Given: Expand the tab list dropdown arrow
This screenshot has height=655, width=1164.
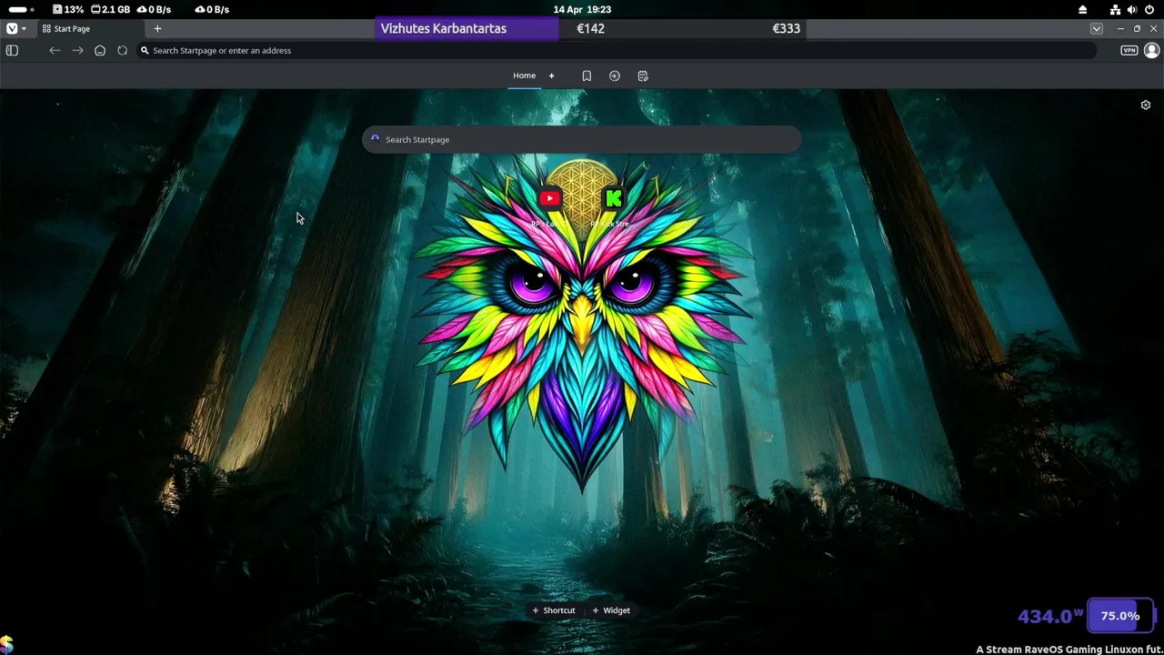Looking at the screenshot, I should [x=1097, y=28].
